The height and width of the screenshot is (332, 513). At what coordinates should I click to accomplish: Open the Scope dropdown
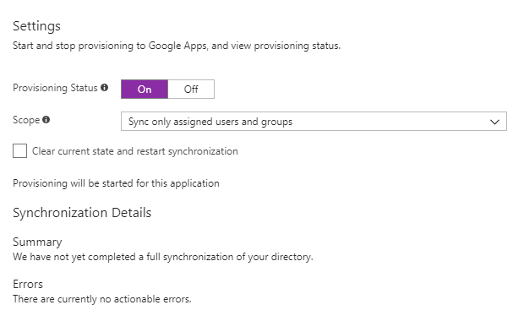(314, 122)
